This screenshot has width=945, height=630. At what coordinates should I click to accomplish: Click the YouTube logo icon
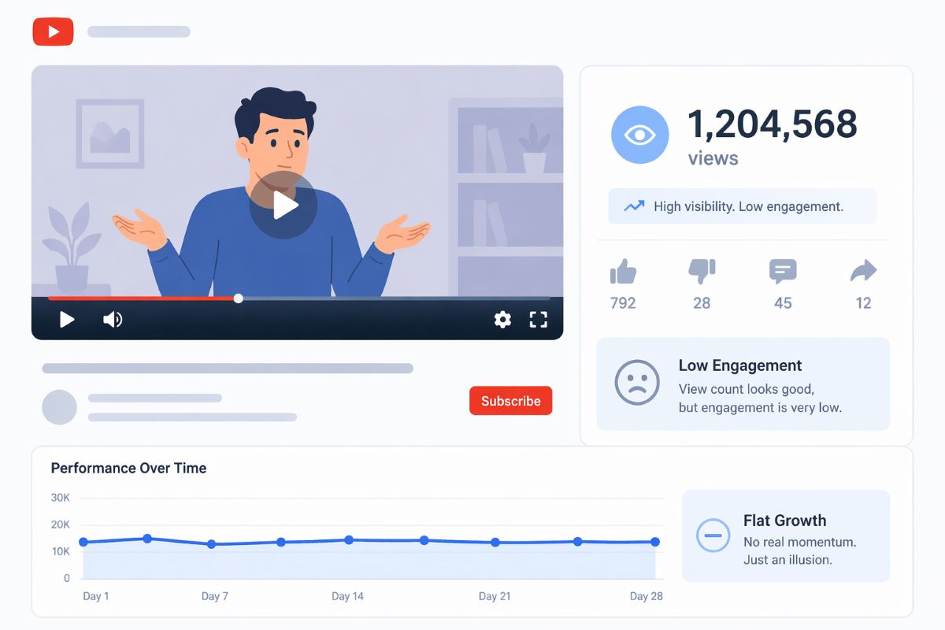pos(53,31)
